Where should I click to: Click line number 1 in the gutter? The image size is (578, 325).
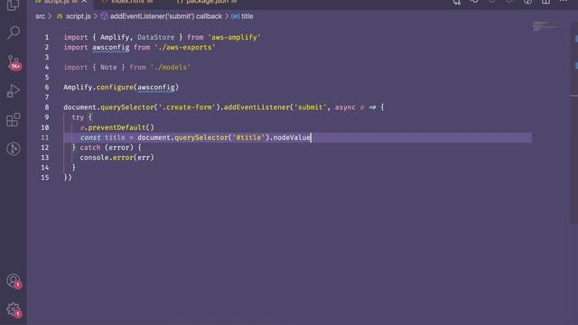click(x=47, y=37)
